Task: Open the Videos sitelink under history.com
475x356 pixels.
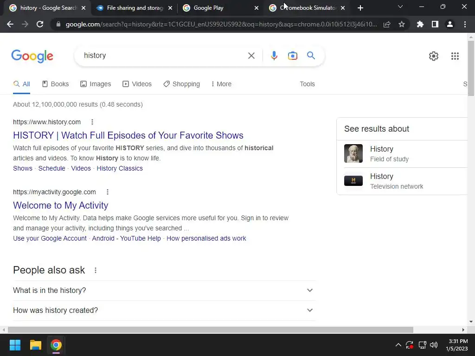Action: [x=81, y=168]
